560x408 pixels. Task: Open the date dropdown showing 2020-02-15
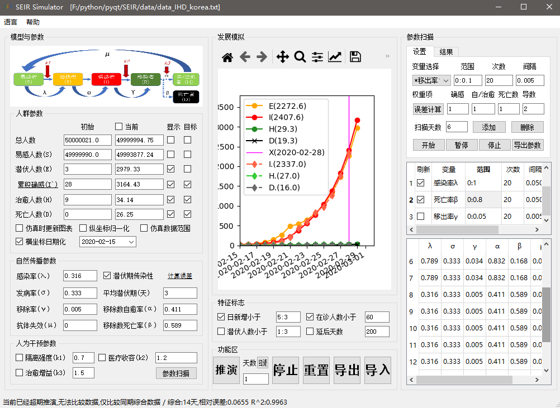click(x=108, y=242)
